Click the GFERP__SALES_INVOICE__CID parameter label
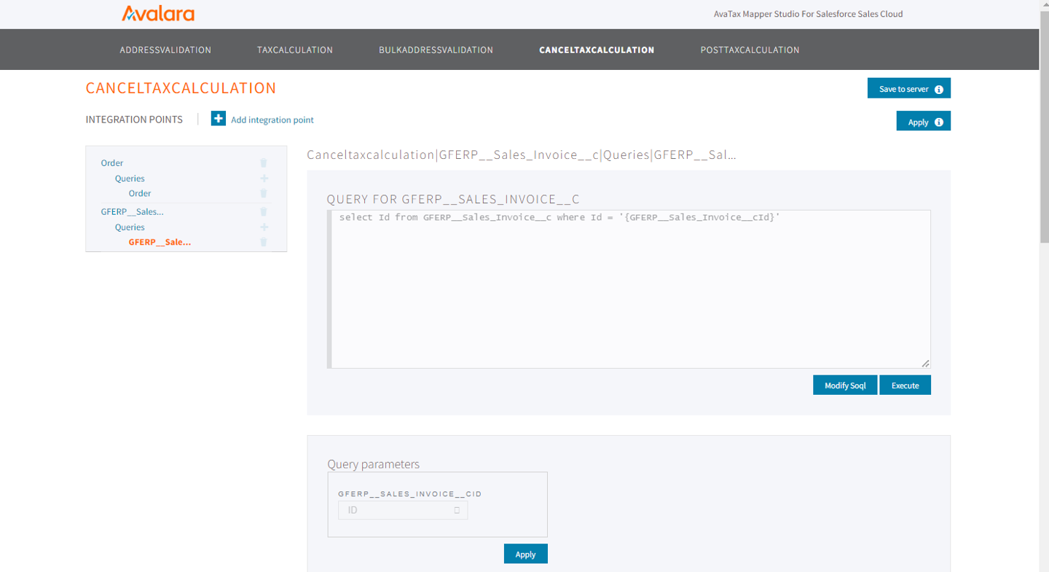Viewport: 1049px width, 572px height. 410,494
